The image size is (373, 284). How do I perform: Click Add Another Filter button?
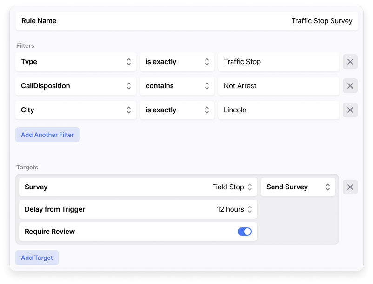pos(47,135)
